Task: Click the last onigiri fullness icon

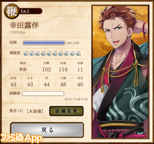Action: tap(78, 53)
